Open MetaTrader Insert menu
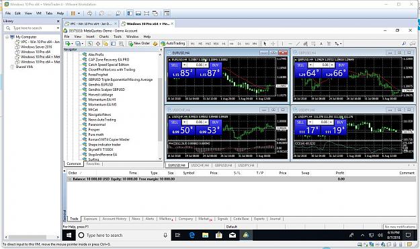The image size is (420, 249). point(90,36)
